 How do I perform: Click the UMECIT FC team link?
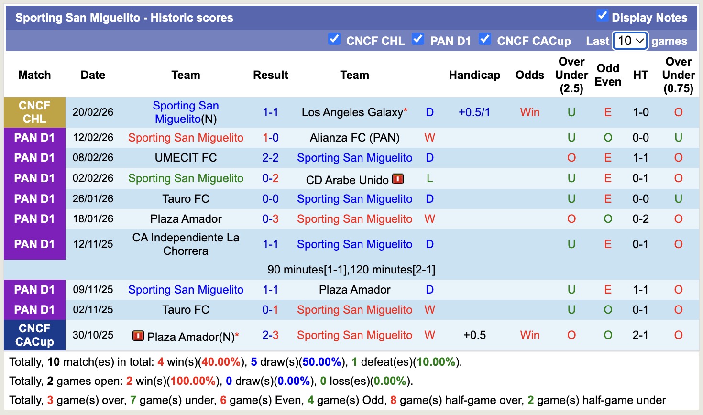[x=186, y=157]
